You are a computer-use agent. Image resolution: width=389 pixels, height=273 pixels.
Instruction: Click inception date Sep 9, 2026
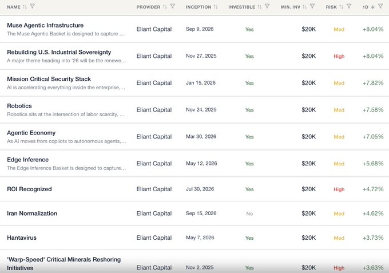pos(200,29)
